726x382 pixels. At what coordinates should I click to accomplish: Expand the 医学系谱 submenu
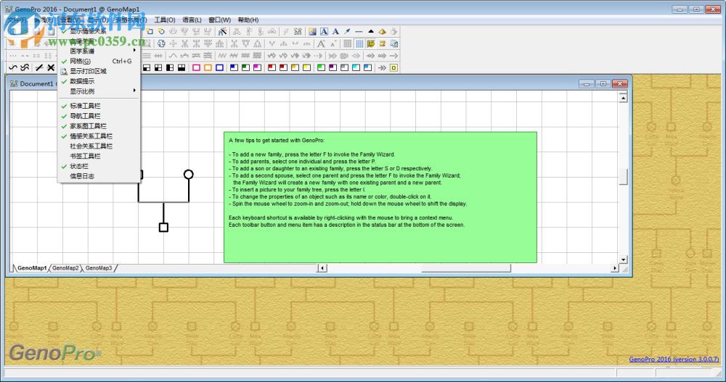(99, 51)
